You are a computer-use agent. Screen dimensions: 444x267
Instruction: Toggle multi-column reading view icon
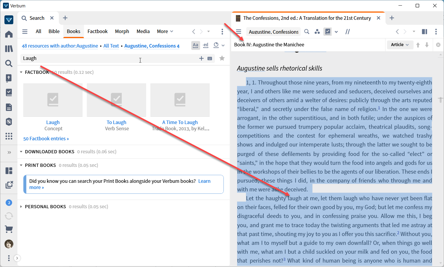[424, 32]
